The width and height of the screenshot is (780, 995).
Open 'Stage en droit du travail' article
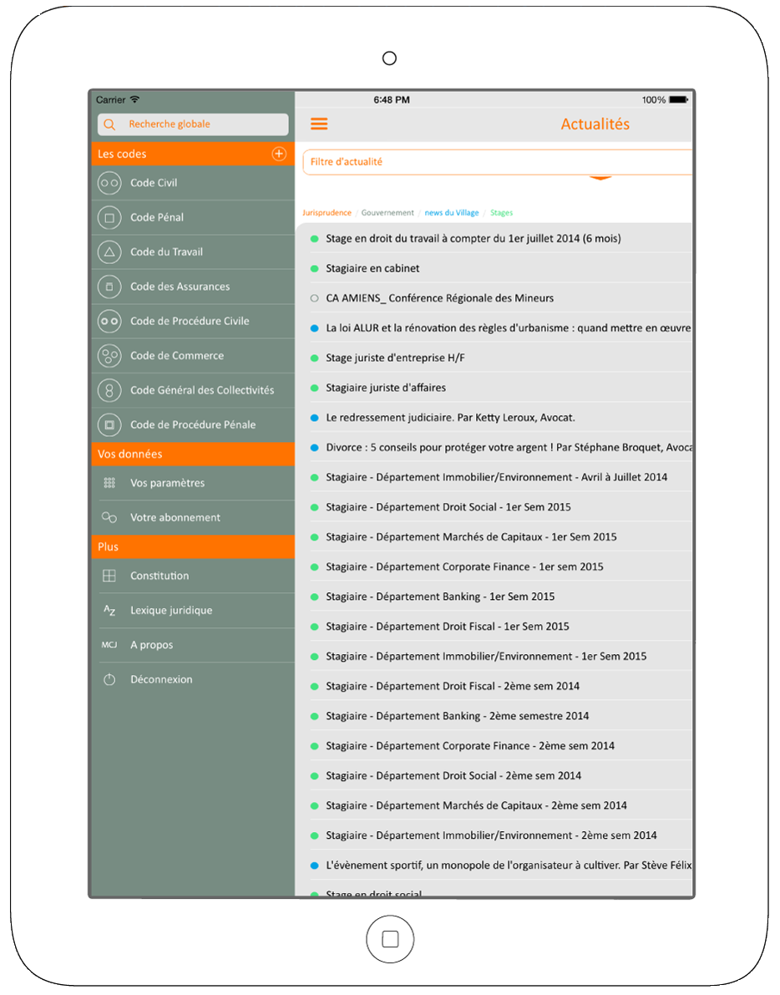tap(494, 239)
